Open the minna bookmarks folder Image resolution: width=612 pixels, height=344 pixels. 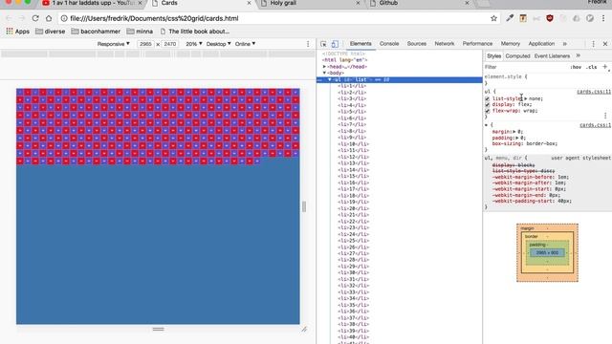pos(140,32)
